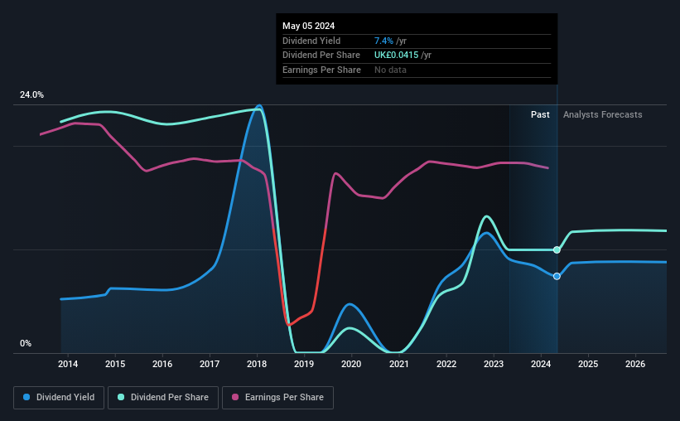Click the Dividend Per Share tooltip row label
The width and height of the screenshot is (680, 421).
click(321, 56)
